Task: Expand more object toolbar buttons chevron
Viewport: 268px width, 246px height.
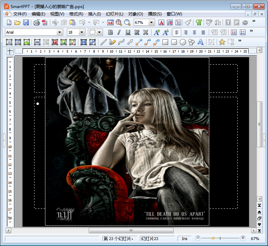Action: pos(240,41)
